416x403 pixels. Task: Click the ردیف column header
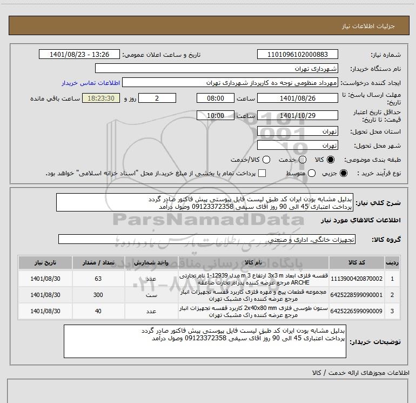click(x=392, y=262)
